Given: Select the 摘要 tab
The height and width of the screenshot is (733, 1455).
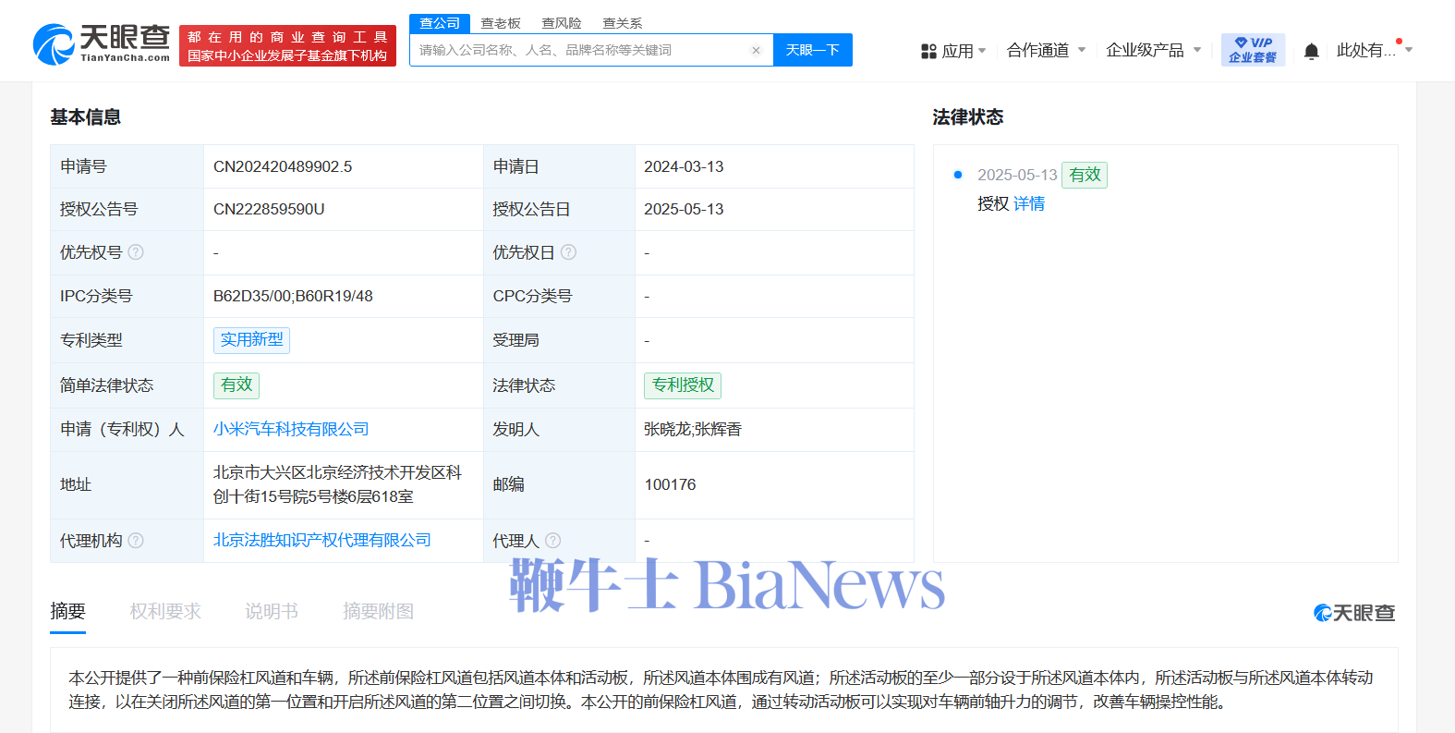Looking at the screenshot, I should [67, 612].
